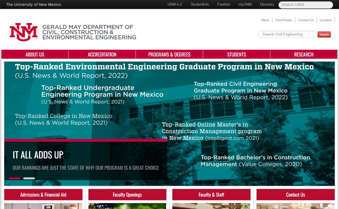This screenshot has height=209, width=339.
Task: Go to the myUNM link
Action: pyautogui.click(x=245, y=5)
